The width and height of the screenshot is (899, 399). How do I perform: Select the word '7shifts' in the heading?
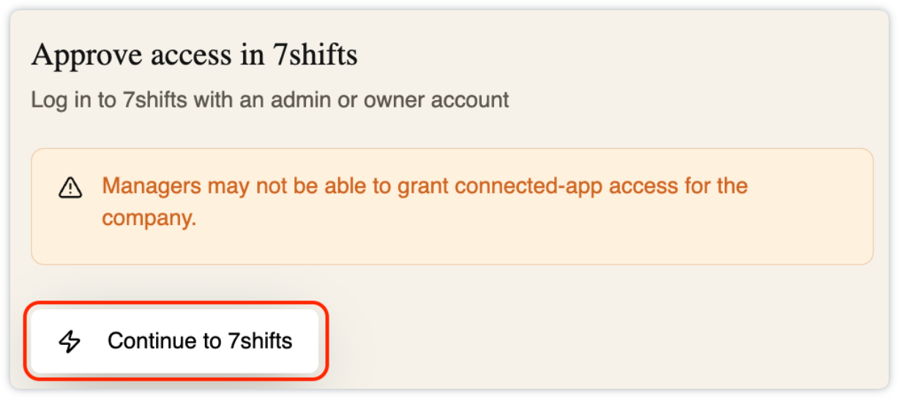(x=316, y=56)
